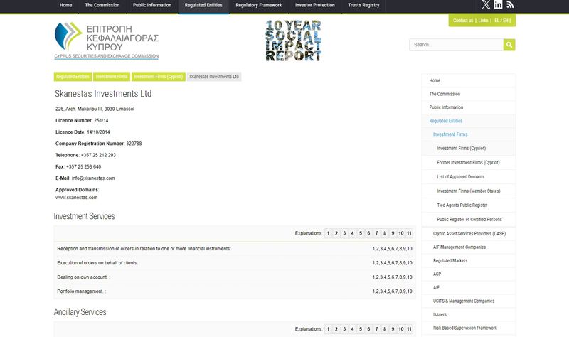Open Risk Based Supervision Framework item

469,328
